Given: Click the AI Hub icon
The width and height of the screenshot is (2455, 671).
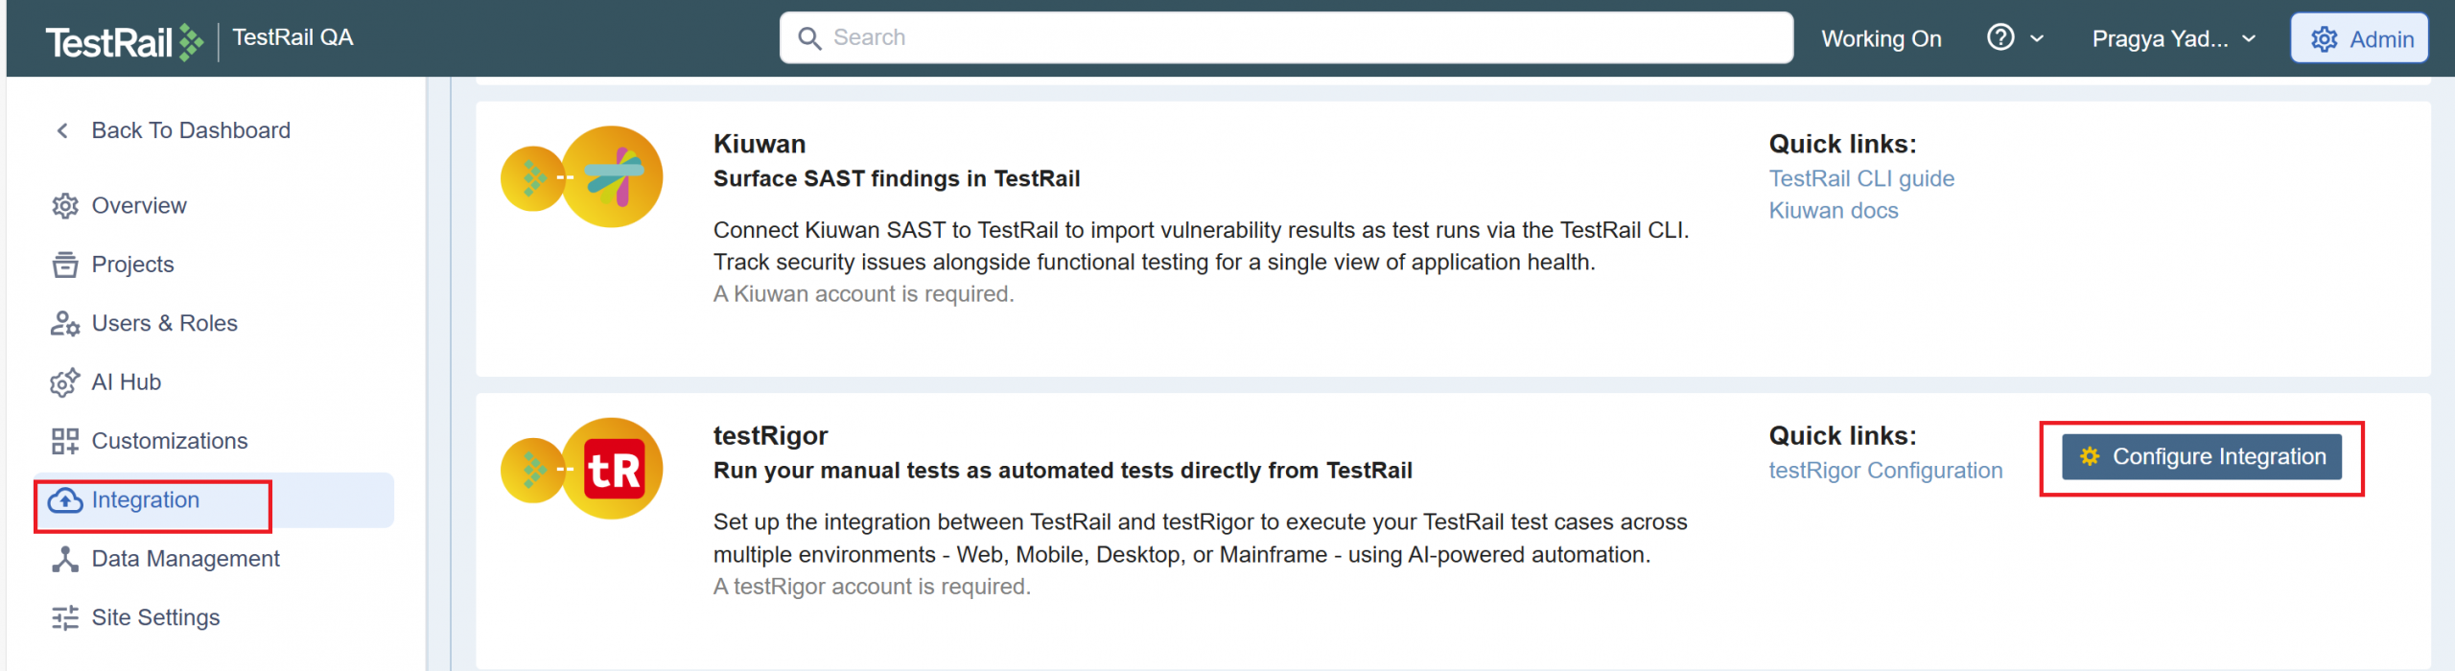Looking at the screenshot, I should (64, 382).
